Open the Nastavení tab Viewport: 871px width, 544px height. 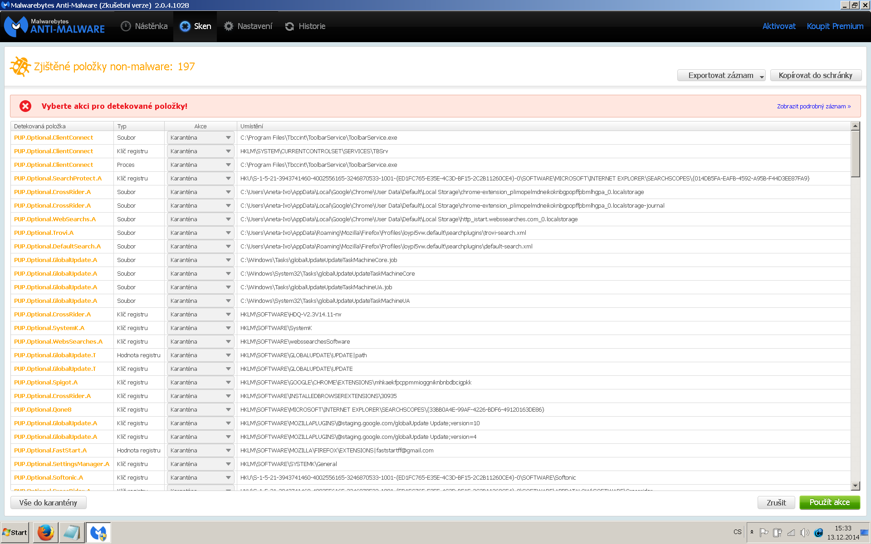pyautogui.click(x=248, y=26)
